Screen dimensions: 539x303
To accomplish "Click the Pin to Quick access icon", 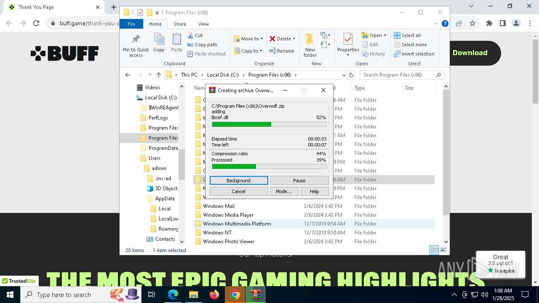I will click(x=136, y=45).
